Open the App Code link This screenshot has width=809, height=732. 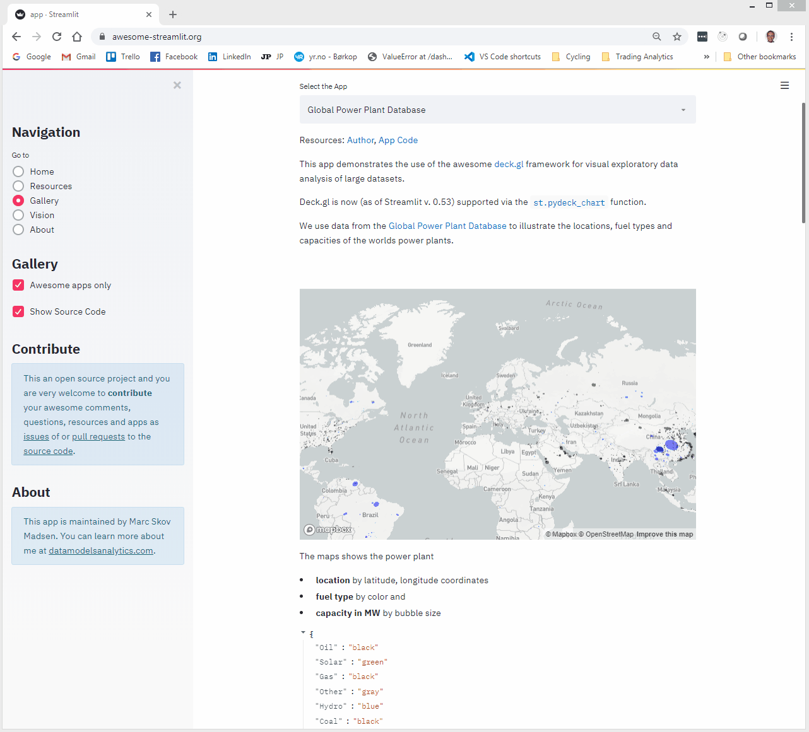(x=398, y=140)
